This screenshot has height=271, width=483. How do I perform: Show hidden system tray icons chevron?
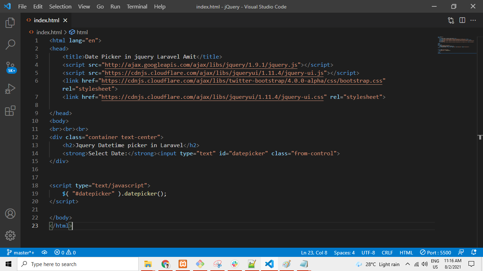tap(407, 264)
